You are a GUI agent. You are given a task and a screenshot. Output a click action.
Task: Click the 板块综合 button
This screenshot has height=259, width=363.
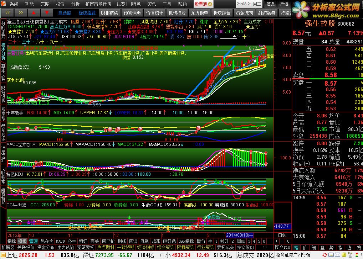(x=222, y=13)
